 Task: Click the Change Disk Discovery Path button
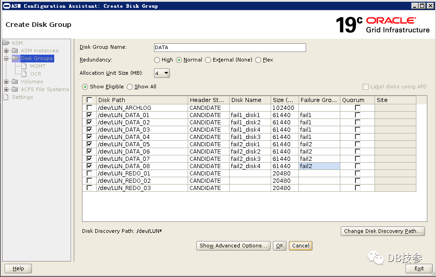(383, 231)
